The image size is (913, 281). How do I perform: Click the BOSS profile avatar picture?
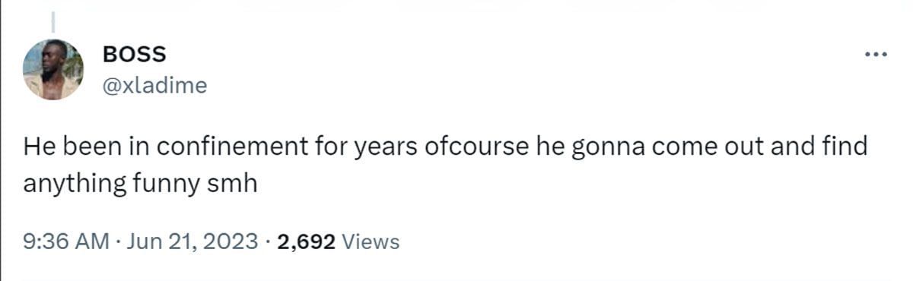(53, 69)
